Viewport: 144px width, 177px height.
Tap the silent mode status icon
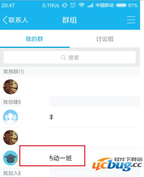pyautogui.click(x=65, y=5)
